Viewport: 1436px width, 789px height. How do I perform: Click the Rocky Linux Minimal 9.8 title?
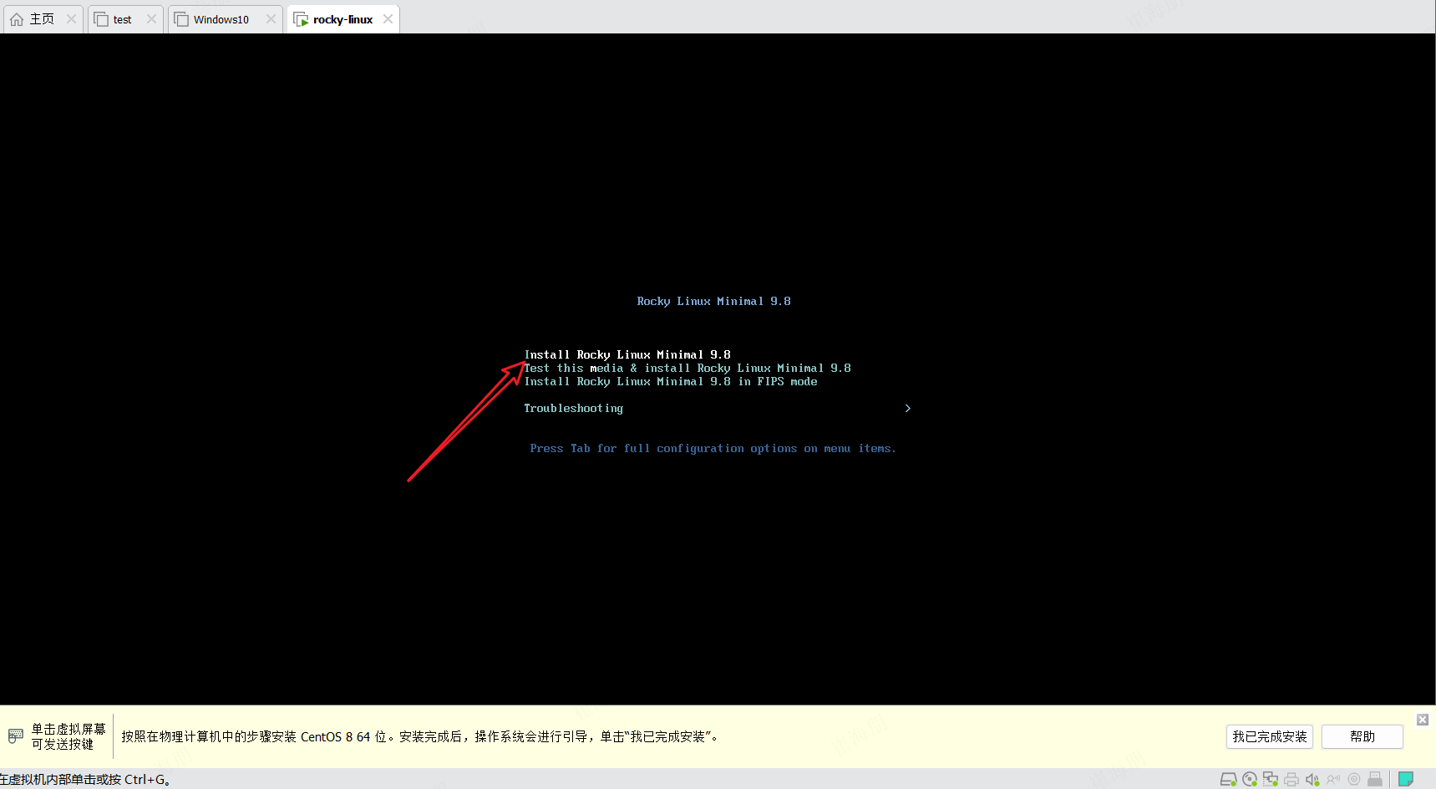pos(713,301)
